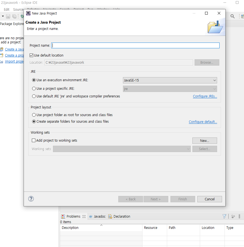
Task: Click the Import projects icon
Action: [x=2, y=61]
